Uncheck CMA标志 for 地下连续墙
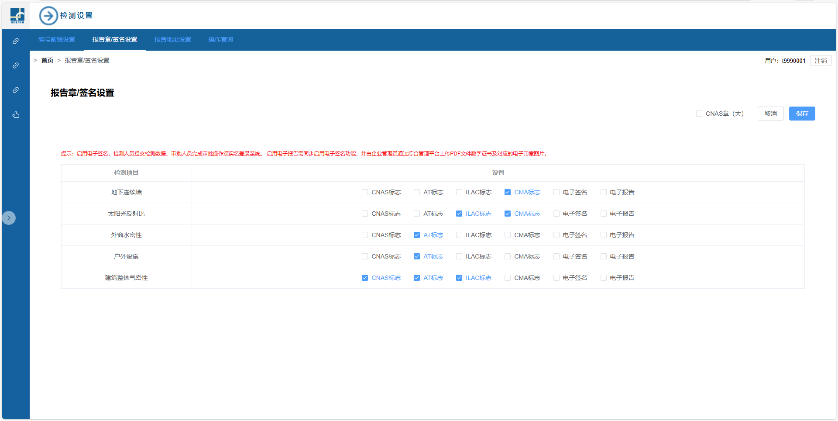Screen dimensions: 838x421 coord(508,192)
